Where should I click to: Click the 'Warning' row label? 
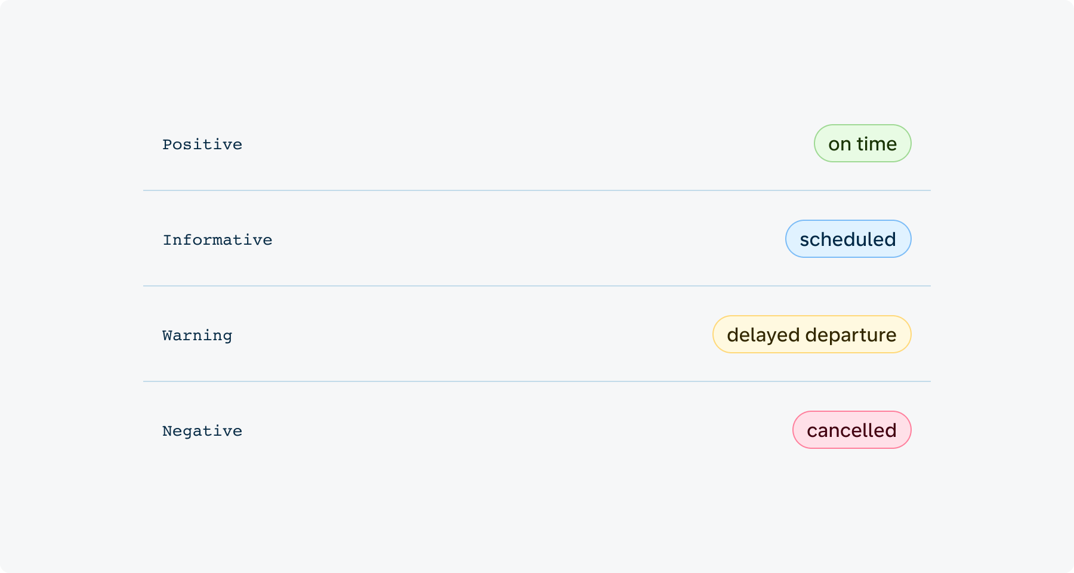pyautogui.click(x=197, y=335)
